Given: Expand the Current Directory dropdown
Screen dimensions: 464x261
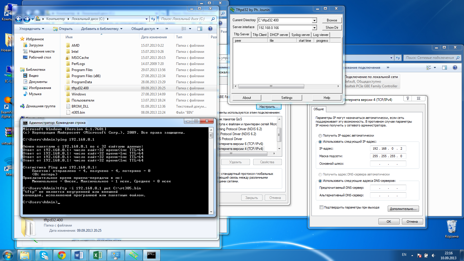Looking at the screenshot, I should pos(314,21).
